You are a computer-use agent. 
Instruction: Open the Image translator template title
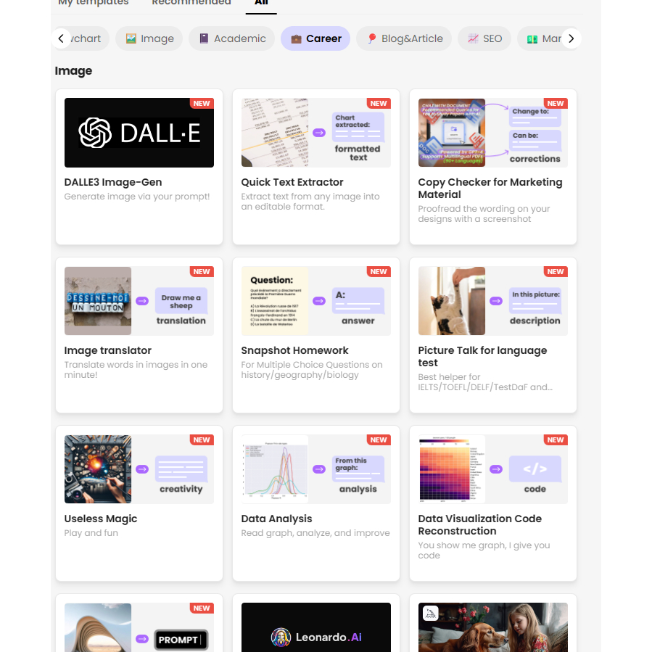click(x=107, y=350)
